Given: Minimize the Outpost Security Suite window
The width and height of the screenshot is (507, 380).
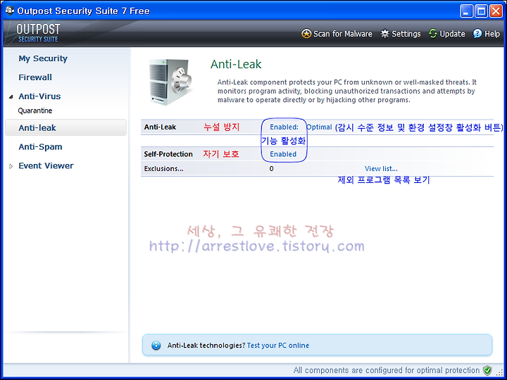Looking at the screenshot, I should [x=466, y=11].
